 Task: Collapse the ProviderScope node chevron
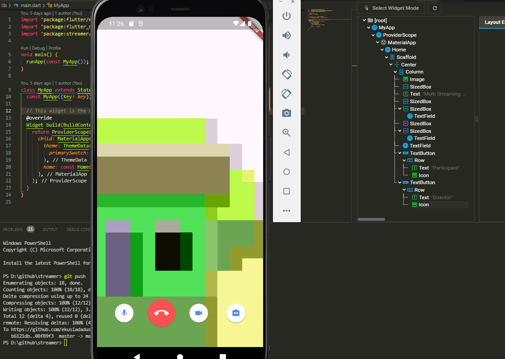(x=373, y=35)
